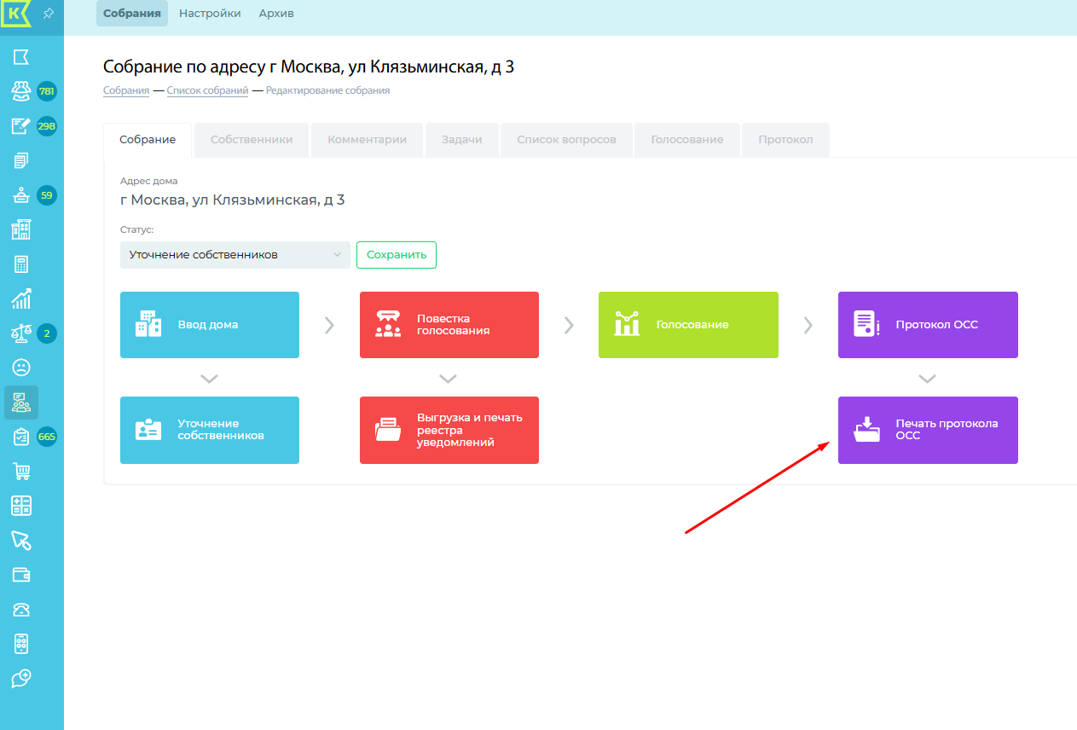Image resolution: width=1077 pixels, height=730 pixels.
Task: Expand the Статус dropdown
Action: pos(235,255)
